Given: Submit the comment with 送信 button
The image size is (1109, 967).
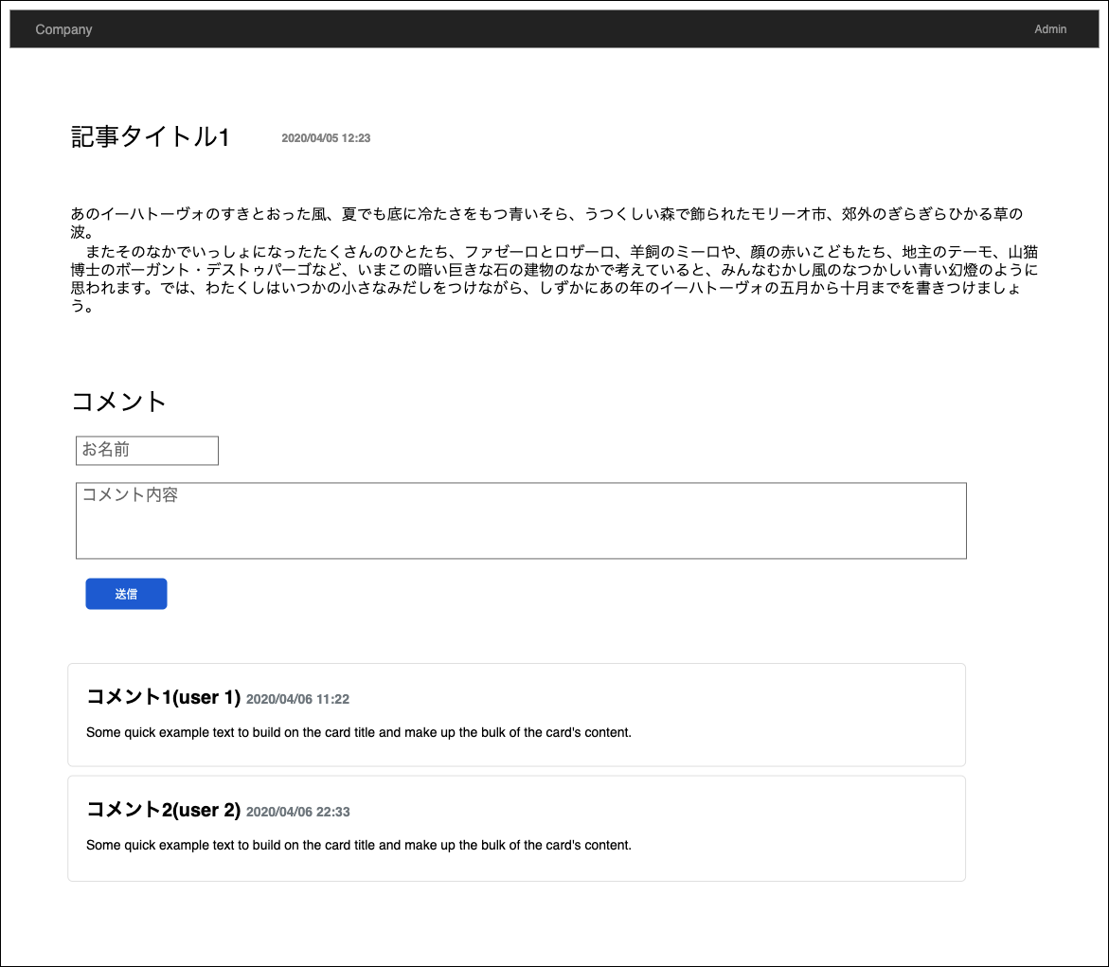Looking at the screenshot, I should point(127,594).
